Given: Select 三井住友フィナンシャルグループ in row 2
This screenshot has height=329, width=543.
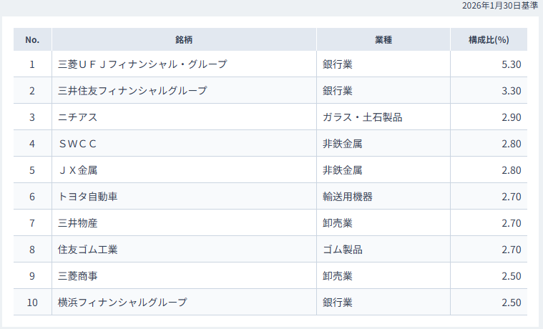Looking at the screenshot, I should pos(132,91).
